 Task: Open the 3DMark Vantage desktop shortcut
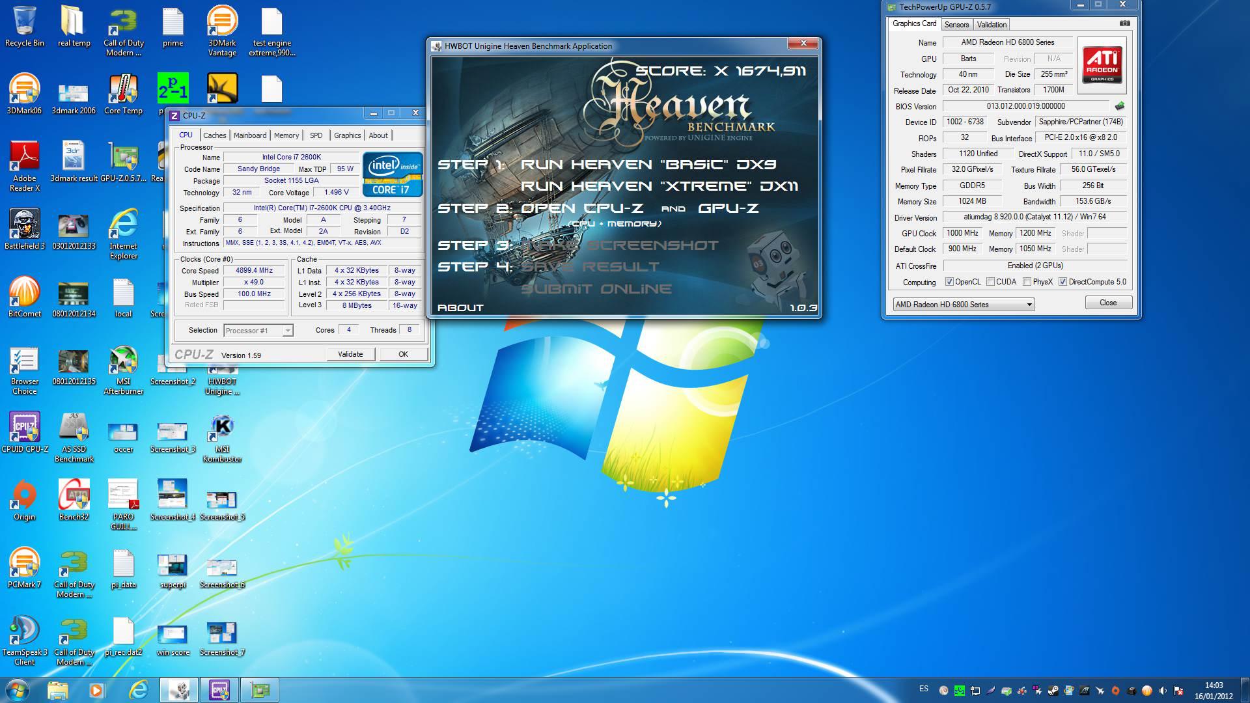point(222,31)
